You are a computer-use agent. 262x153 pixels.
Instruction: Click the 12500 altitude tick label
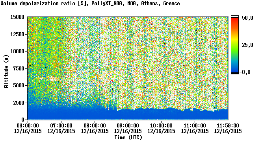click(17, 34)
